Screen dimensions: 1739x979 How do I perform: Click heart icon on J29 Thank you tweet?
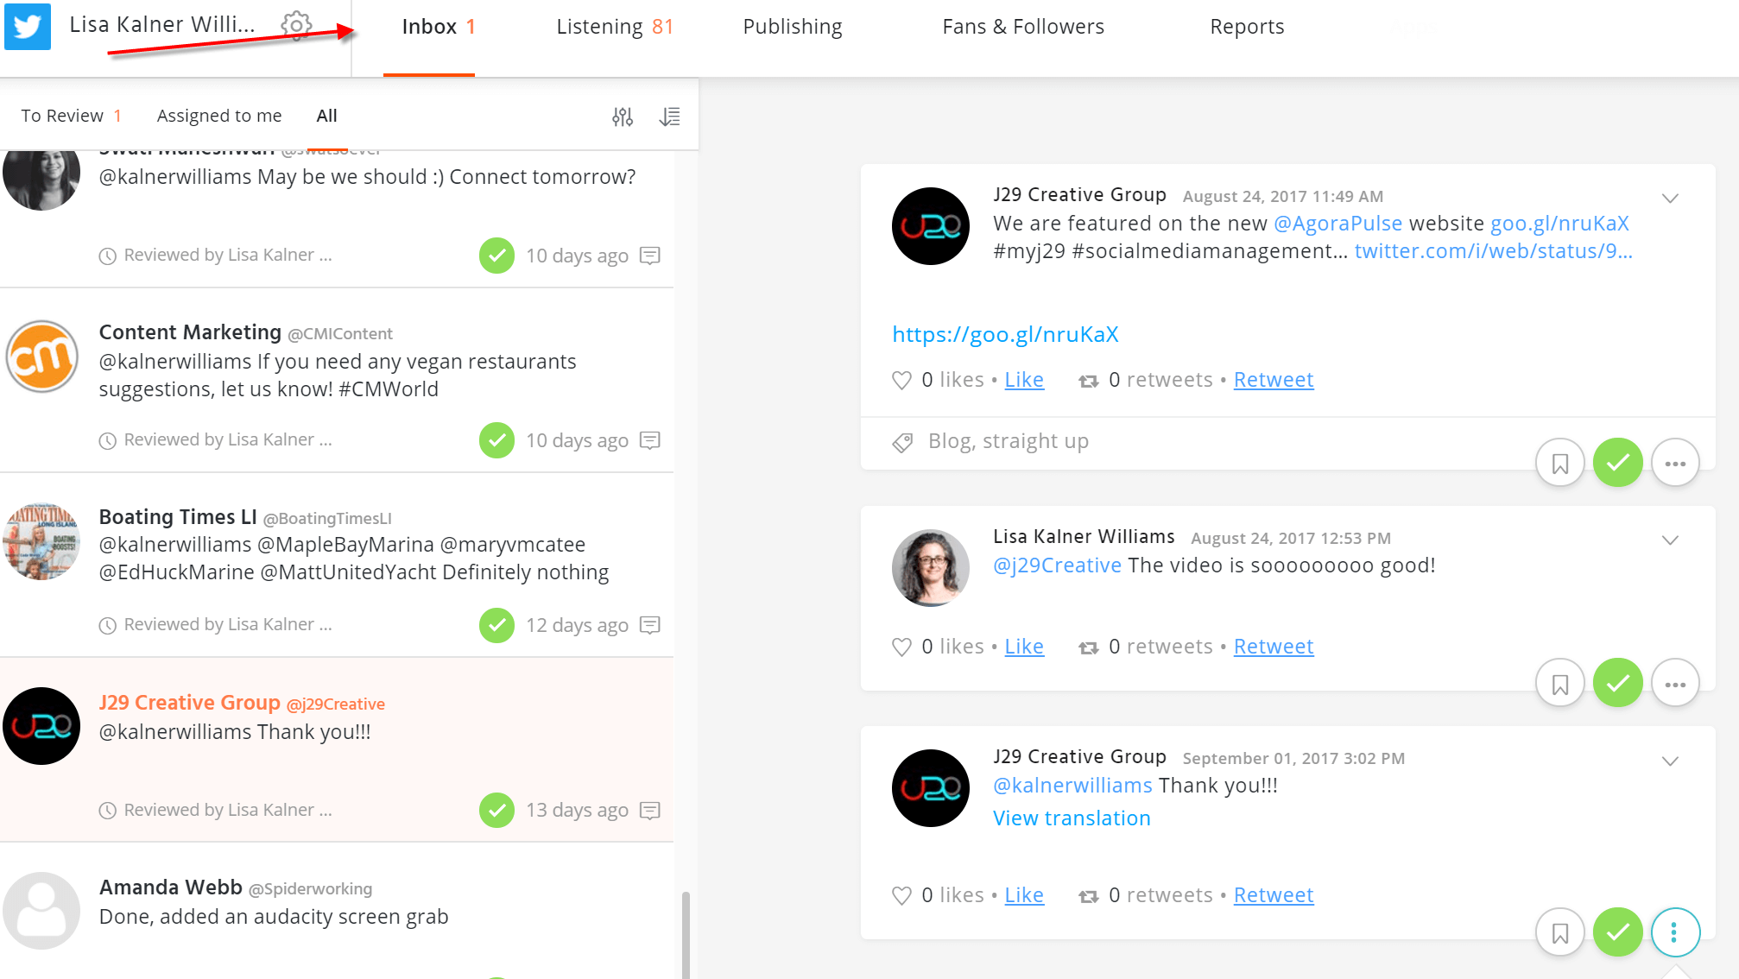pyautogui.click(x=901, y=896)
